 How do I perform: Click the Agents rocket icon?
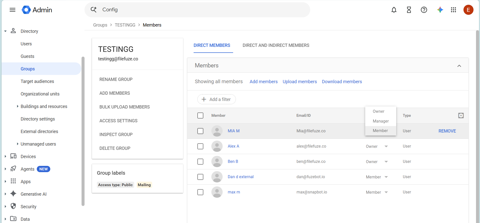(x=13, y=169)
